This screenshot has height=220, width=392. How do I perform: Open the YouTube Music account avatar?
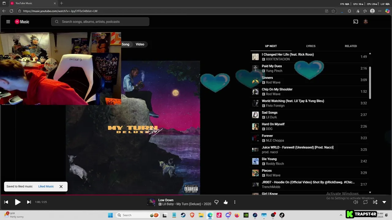(366, 22)
